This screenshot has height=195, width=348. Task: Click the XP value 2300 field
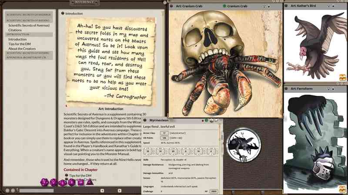(x=214, y=191)
